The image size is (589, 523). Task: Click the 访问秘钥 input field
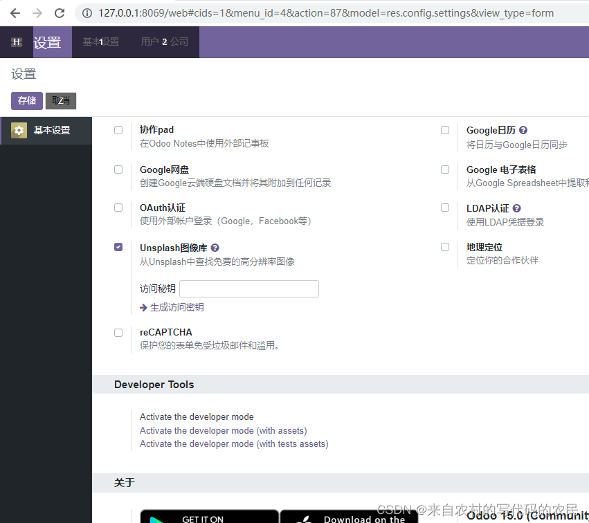248,288
